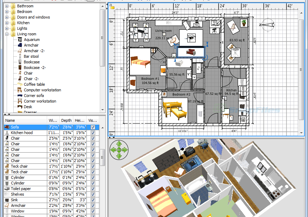Expand the Bathroom catalog folder
Image resolution: width=308 pixels, height=217 pixels.
7,6
